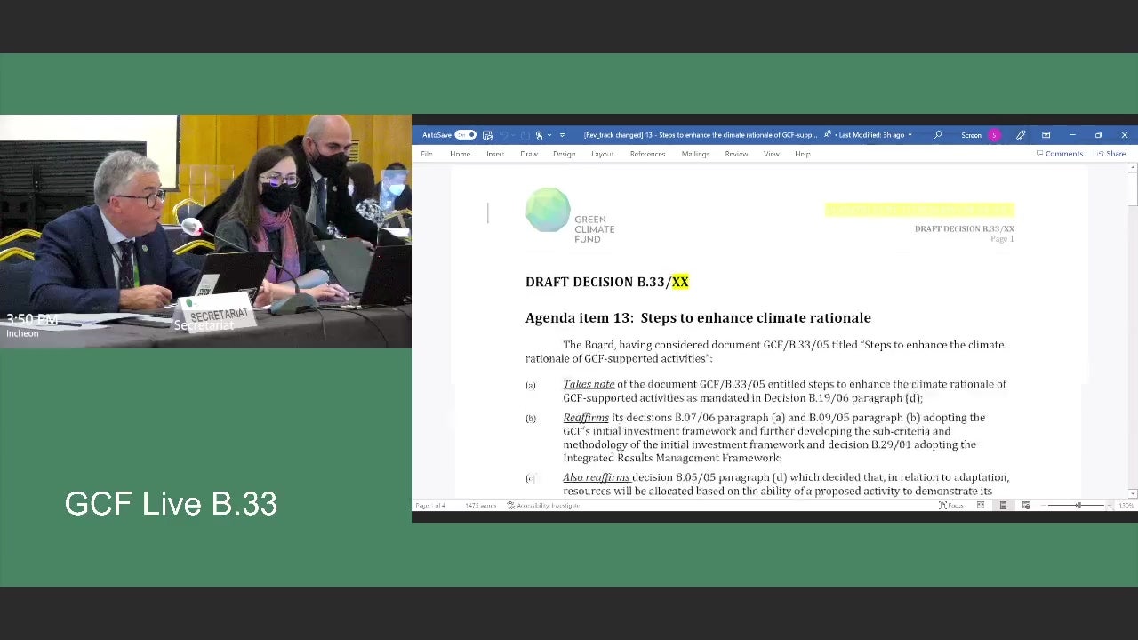1138x640 pixels.
Task: Switch to Print Layout view icon
Action: (1003, 506)
